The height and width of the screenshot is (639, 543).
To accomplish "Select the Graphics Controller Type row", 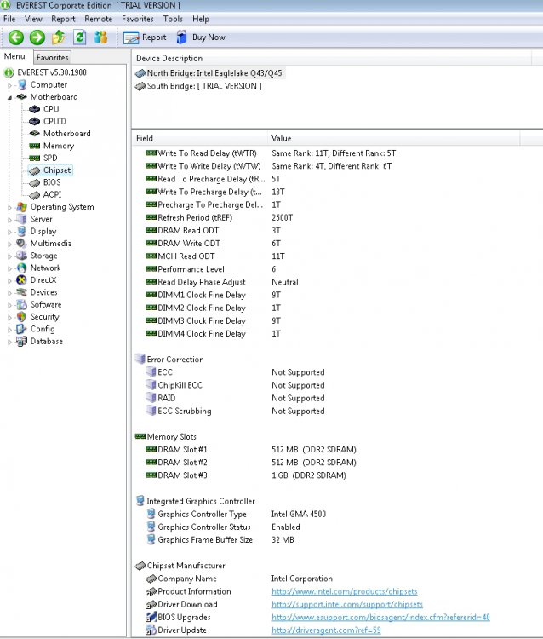I will click(337, 514).
